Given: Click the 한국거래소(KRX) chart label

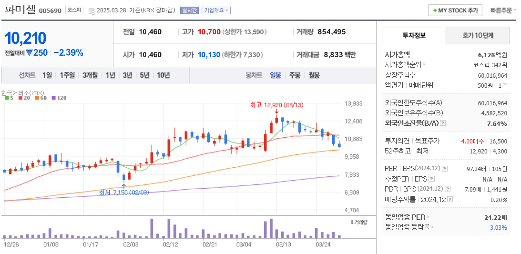Looking at the screenshot, I should tap(23, 93).
